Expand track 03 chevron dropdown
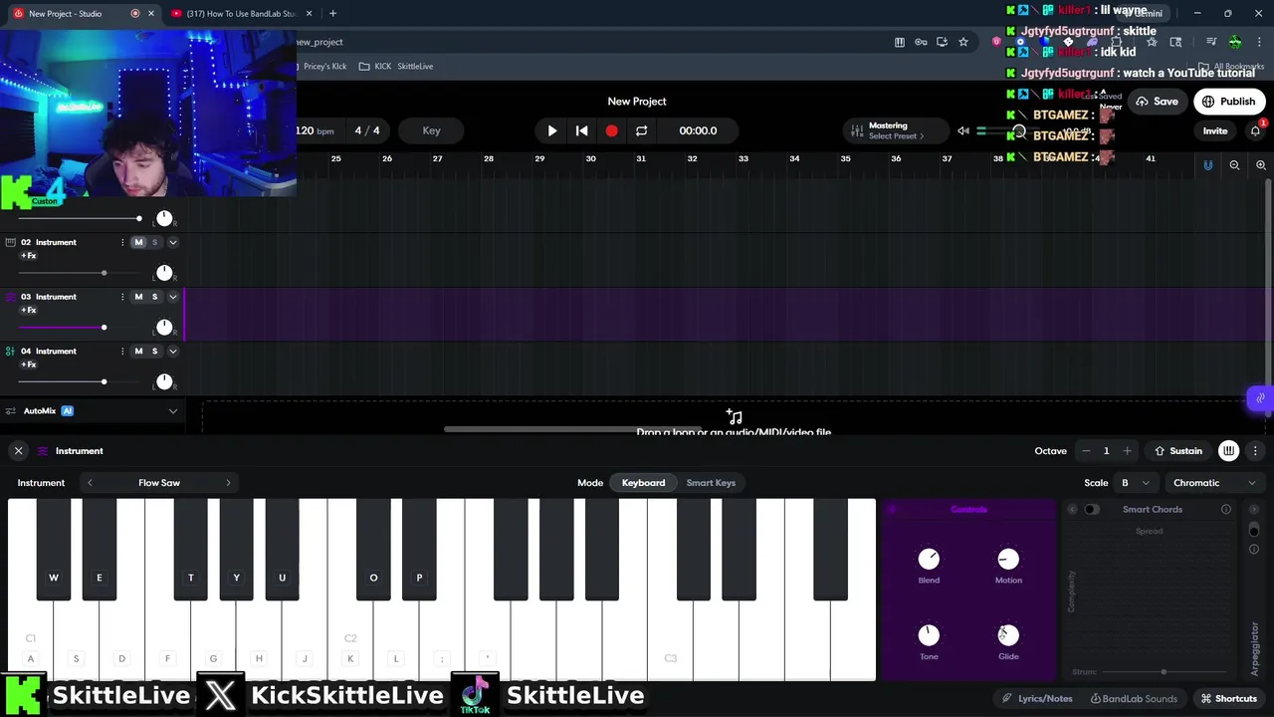 click(172, 297)
